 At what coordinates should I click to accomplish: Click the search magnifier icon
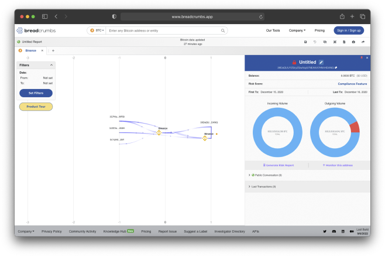tap(223, 30)
